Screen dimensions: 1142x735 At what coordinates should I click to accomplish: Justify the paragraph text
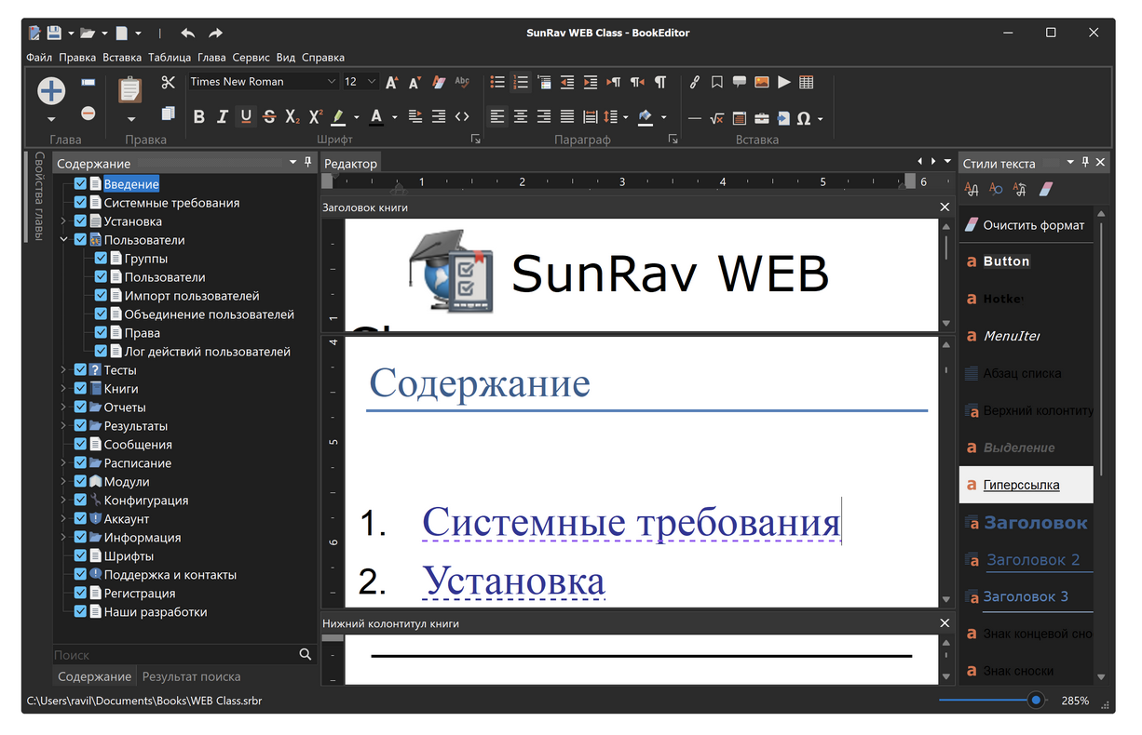coord(567,117)
